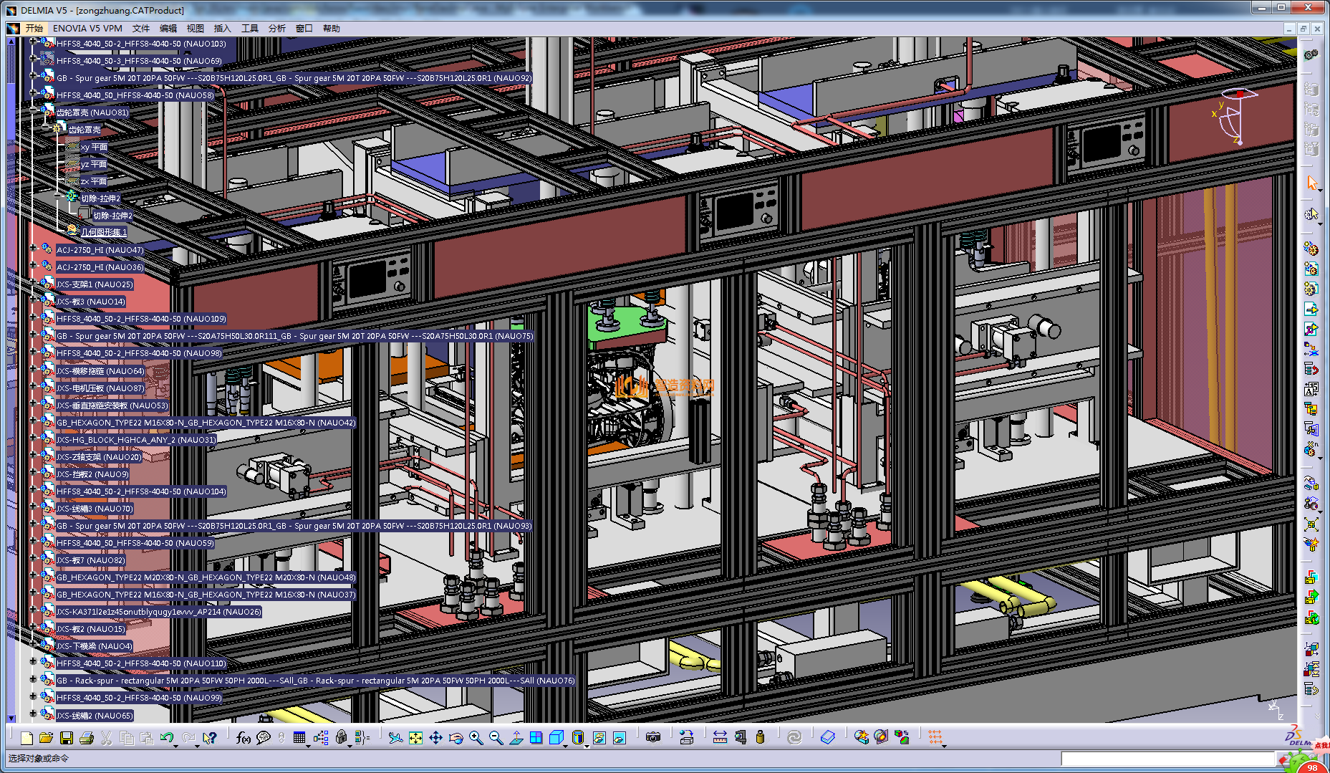
Task: Collapse the 齿轮罩壳 (NAUO81) tree node
Action: pos(33,110)
